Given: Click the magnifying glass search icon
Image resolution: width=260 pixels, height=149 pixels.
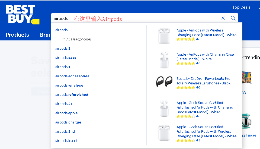Looking at the screenshot, I should (233, 18).
